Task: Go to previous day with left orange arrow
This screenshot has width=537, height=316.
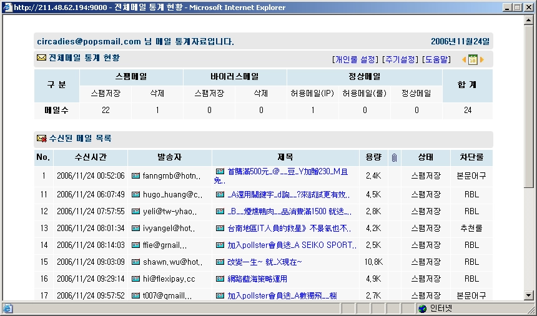Action: (x=464, y=59)
